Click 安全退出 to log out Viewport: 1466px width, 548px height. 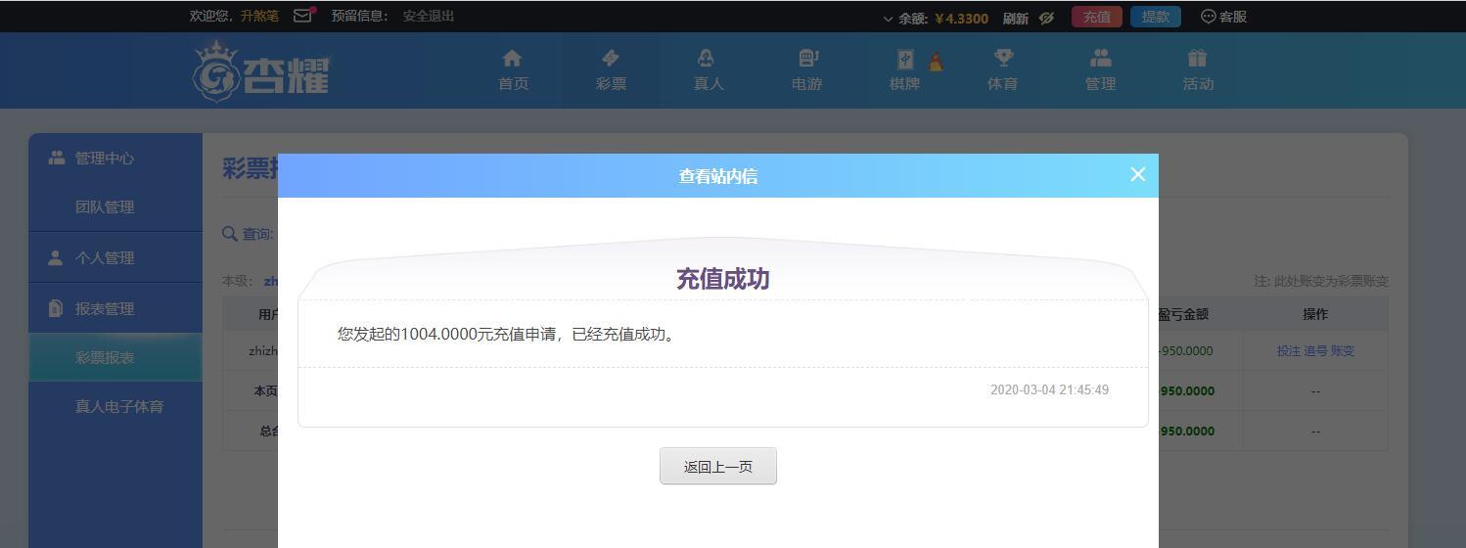428,16
